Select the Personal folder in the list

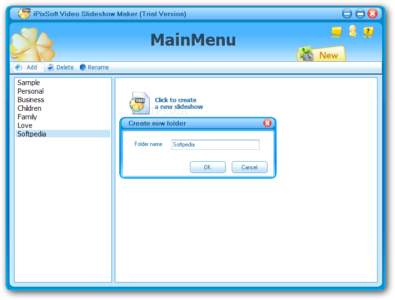(x=63, y=91)
